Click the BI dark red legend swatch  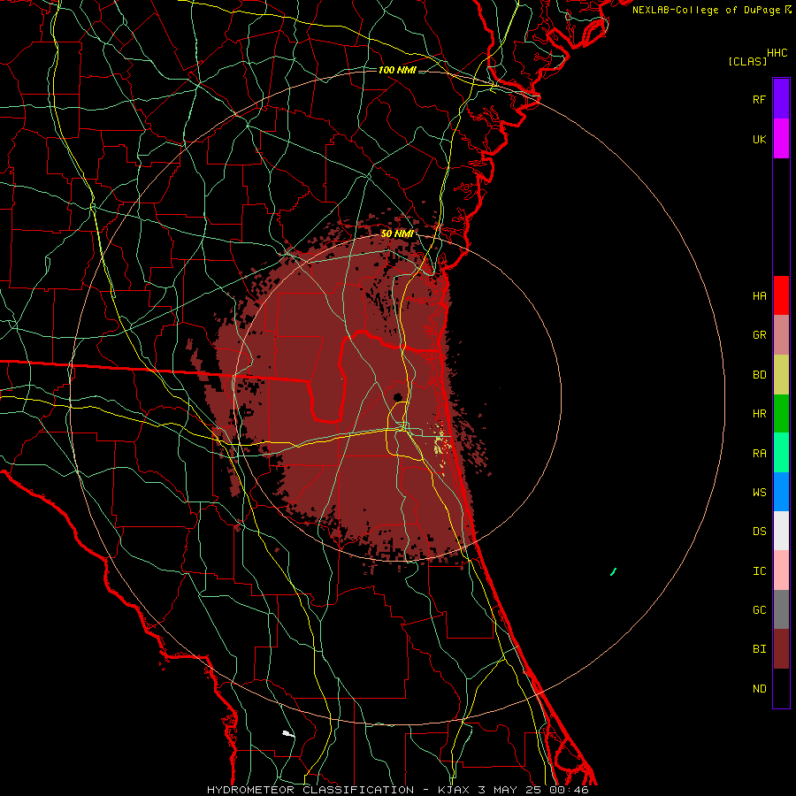(x=781, y=649)
